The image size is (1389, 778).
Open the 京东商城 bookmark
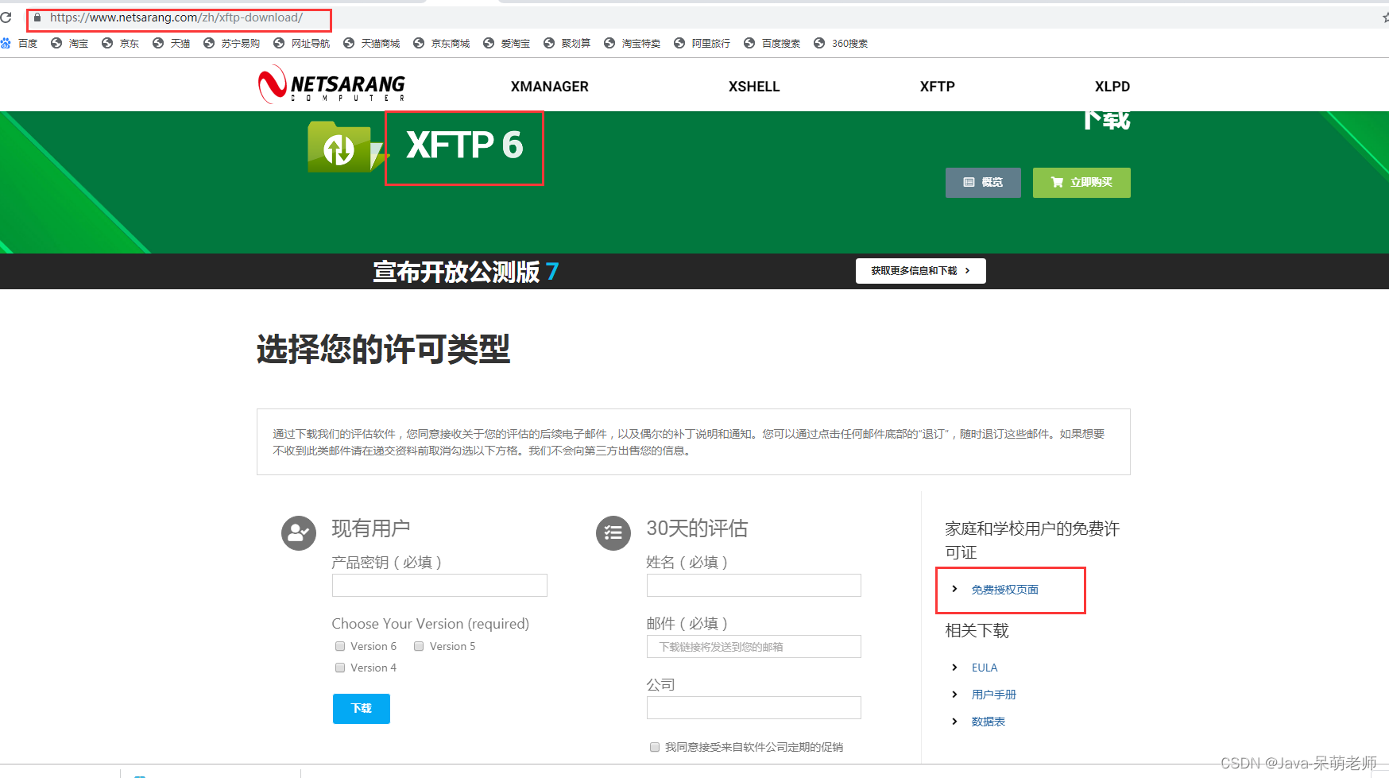[x=442, y=43]
